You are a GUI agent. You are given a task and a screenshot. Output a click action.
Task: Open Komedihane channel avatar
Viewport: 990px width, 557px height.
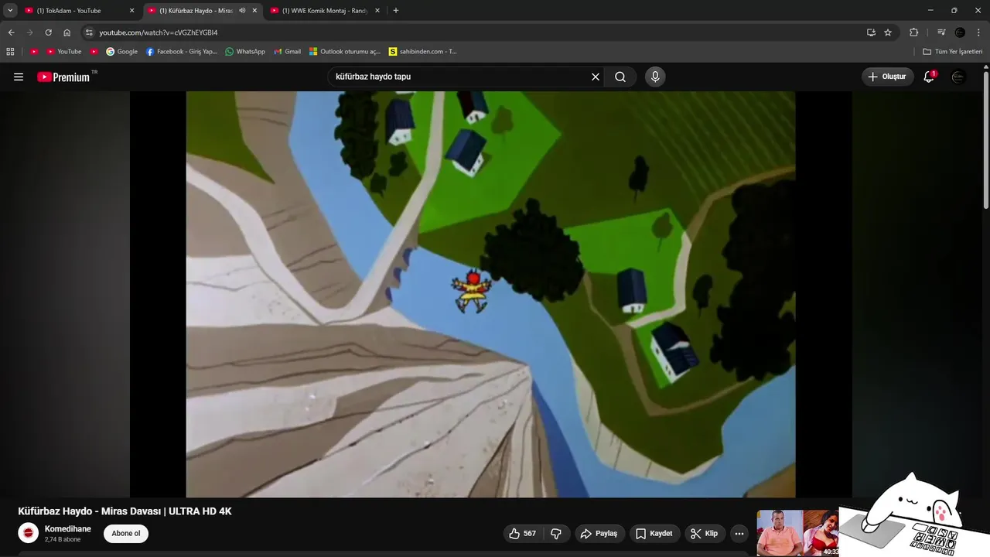[29, 533]
